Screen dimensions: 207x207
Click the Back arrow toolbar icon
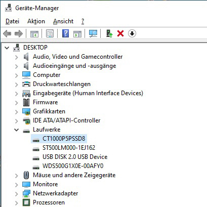click(x=7, y=33)
